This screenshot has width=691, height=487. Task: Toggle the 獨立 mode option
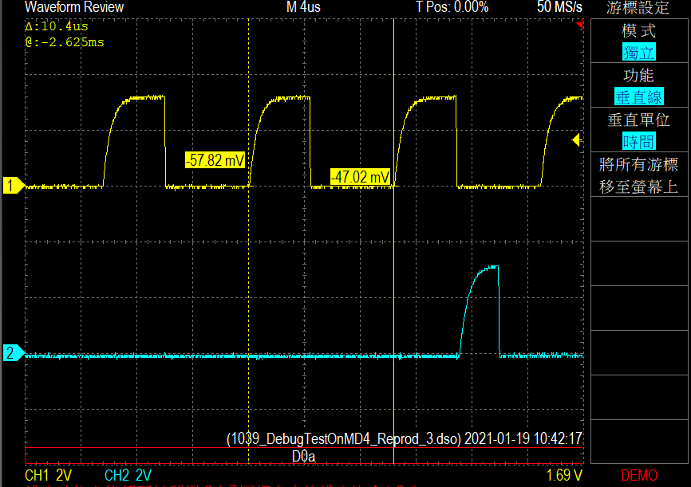pos(638,53)
